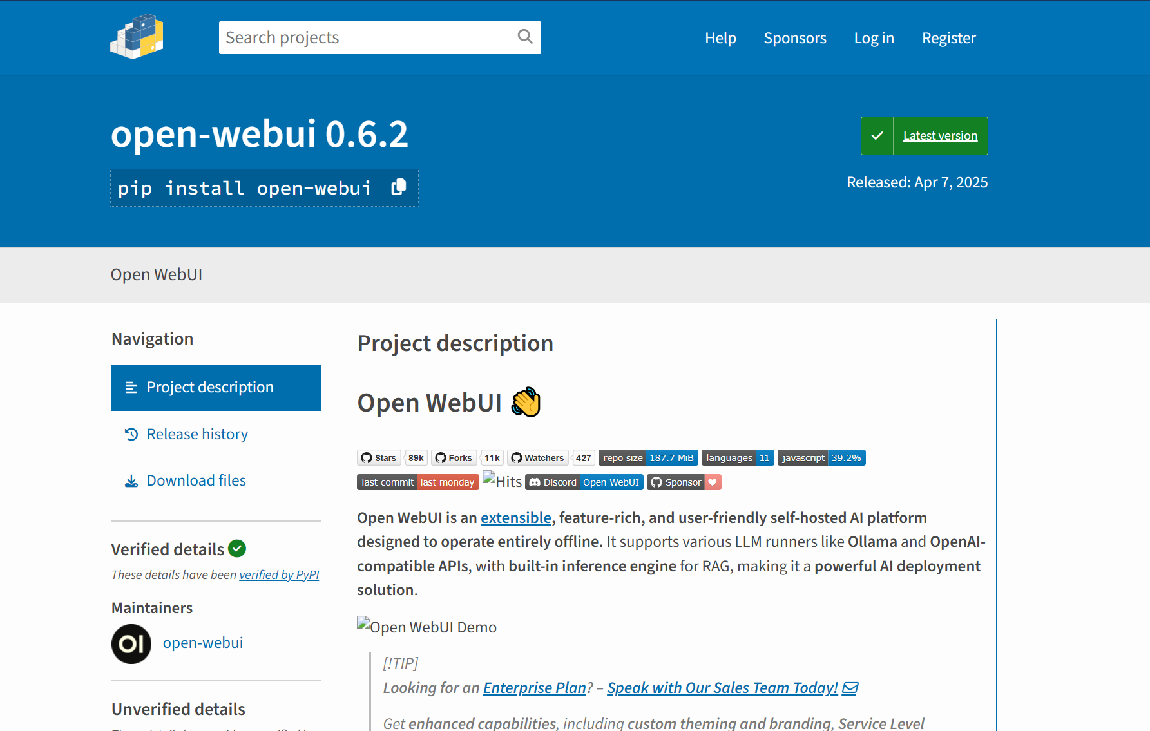Viewport: 1150px width, 731px height.
Task: Click the GitHub Watchers badge
Action: 538,458
